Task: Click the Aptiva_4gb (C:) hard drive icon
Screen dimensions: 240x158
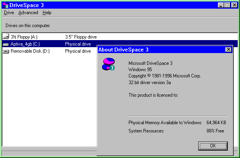Action: [x=6, y=44]
